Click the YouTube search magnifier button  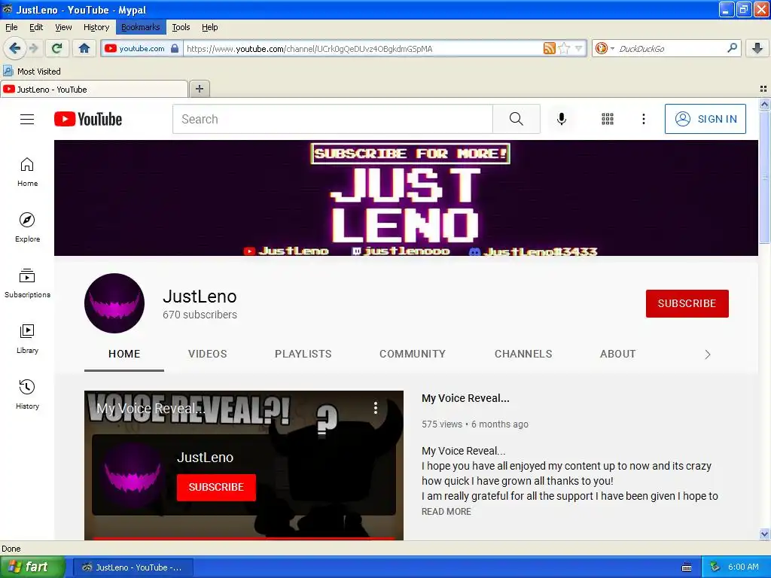517,119
